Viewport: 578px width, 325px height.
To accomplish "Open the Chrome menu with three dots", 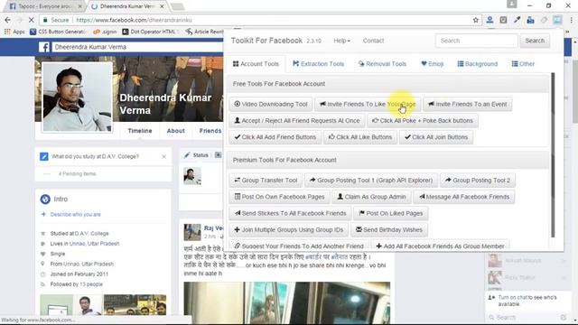I will [x=571, y=20].
